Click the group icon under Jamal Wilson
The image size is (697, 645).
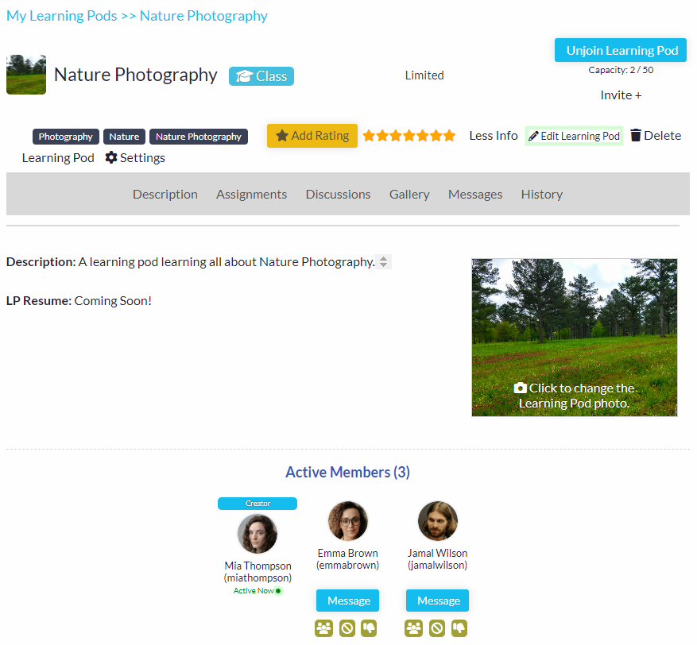click(x=413, y=628)
